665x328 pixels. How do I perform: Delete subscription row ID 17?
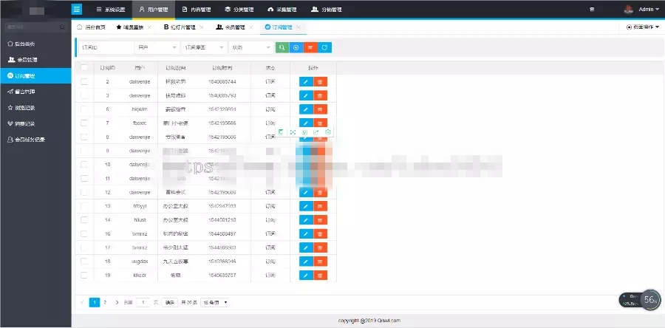click(x=320, y=247)
